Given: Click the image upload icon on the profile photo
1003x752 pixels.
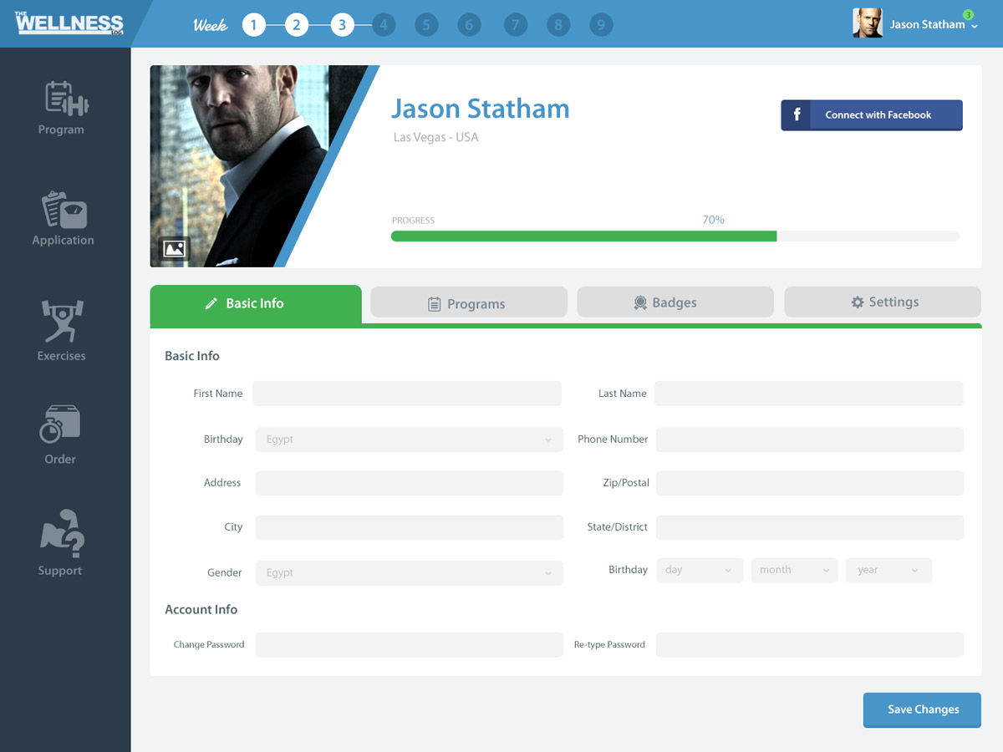Looking at the screenshot, I should tap(174, 248).
